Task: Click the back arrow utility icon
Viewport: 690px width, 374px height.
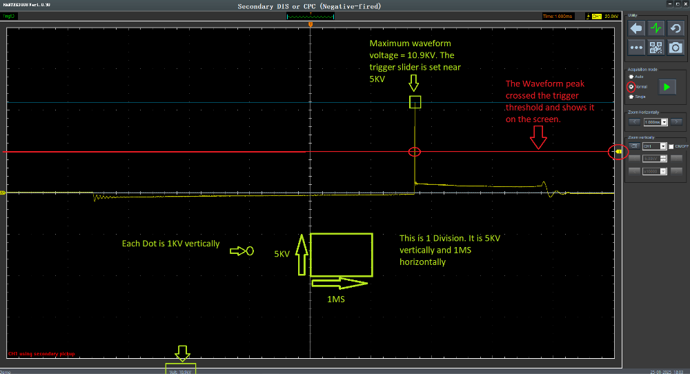Action: click(x=636, y=28)
